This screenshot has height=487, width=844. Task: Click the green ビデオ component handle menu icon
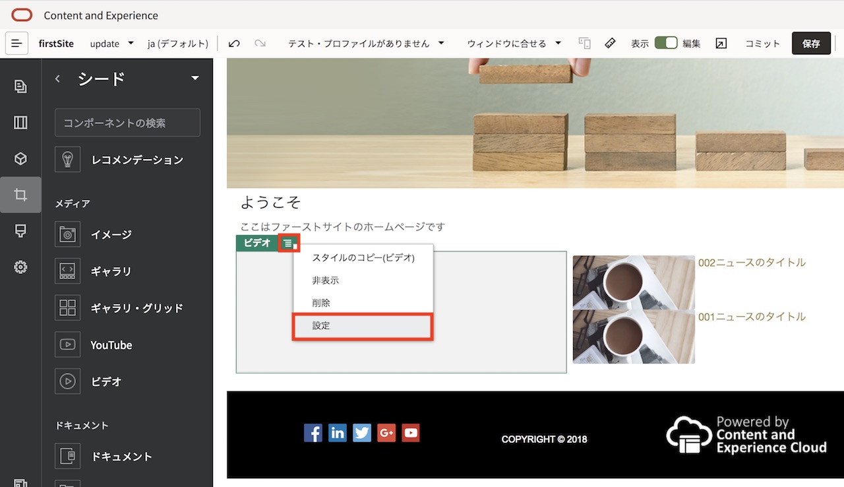[288, 243]
